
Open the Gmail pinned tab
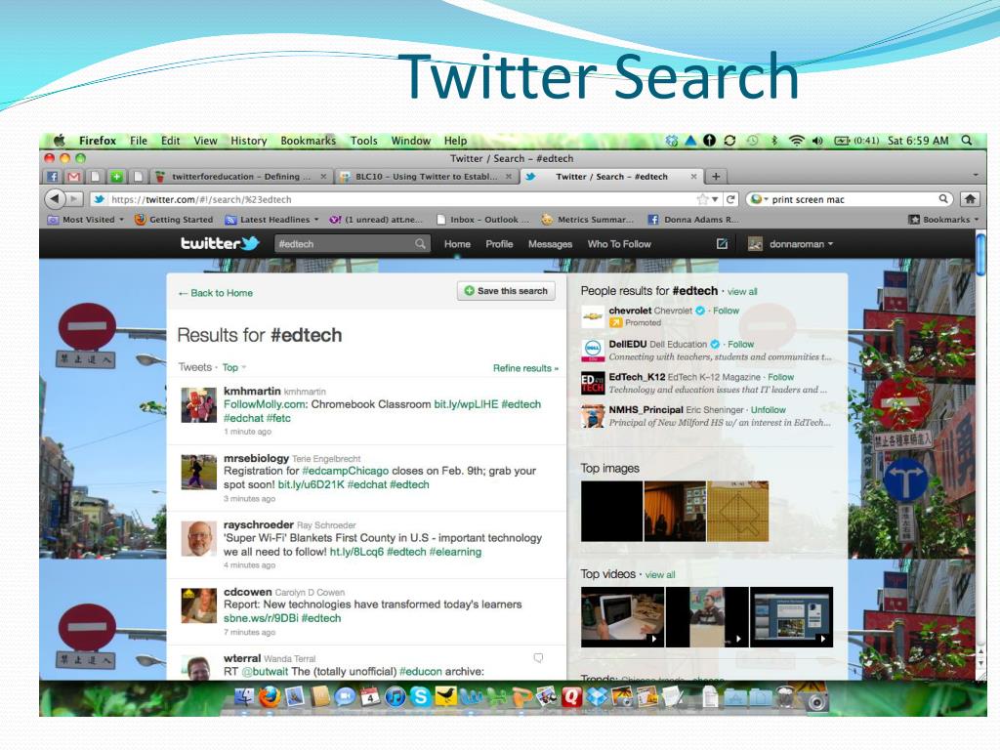click(x=74, y=177)
